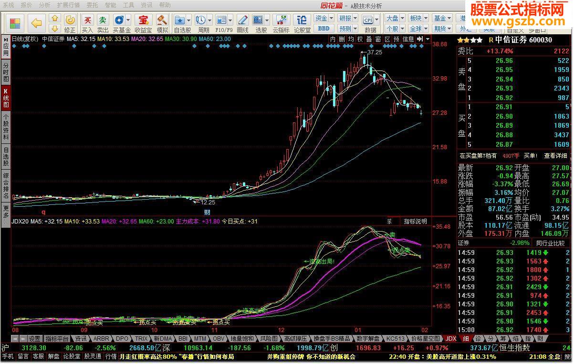574x364 pixels.
Task: Click the 设置 button on the indicator bar
Action: click(x=34, y=339)
